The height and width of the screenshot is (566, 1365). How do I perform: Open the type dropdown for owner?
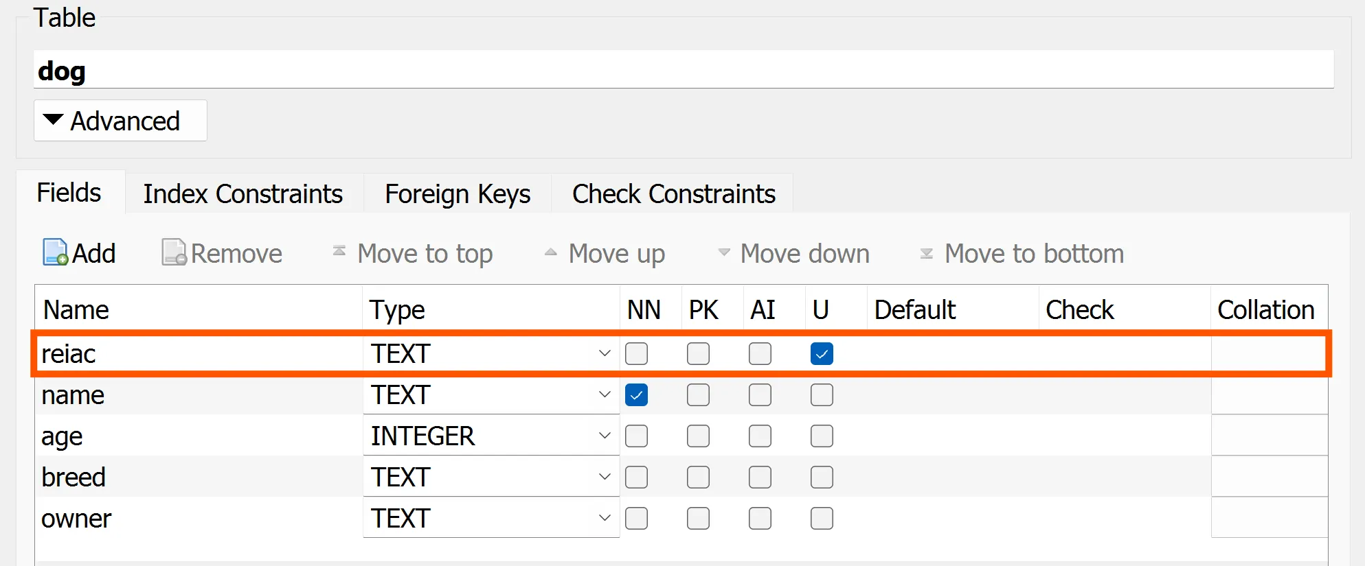[605, 519]
